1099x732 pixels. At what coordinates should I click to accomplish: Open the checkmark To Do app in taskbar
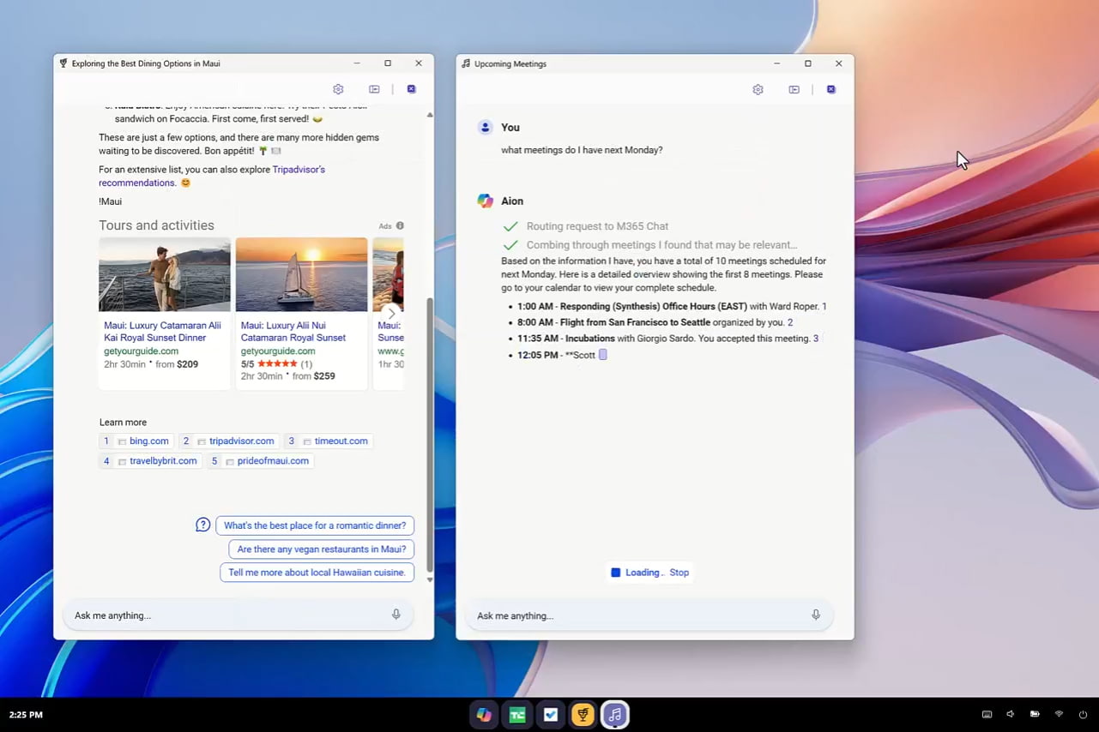(550, 715)
